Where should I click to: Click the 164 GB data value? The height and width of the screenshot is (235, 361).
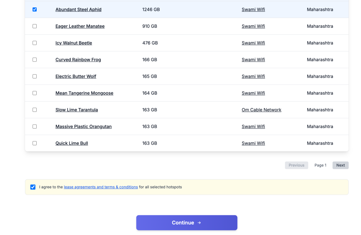point(149,93)
